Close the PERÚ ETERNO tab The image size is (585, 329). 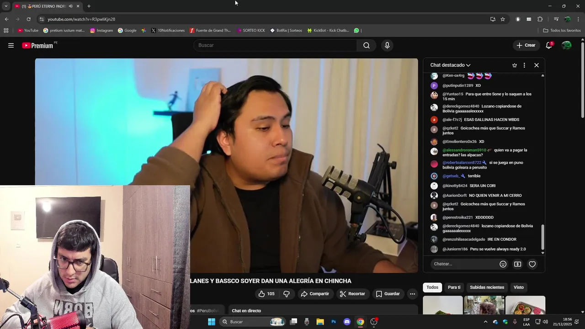[78, 6]
